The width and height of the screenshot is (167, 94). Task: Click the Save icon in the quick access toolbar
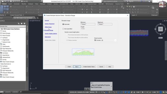pos(8,1)
